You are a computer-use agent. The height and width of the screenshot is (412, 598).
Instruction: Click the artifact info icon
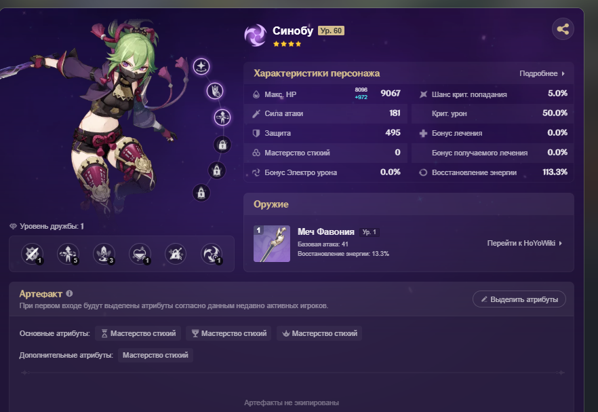(x=69, y=294)
